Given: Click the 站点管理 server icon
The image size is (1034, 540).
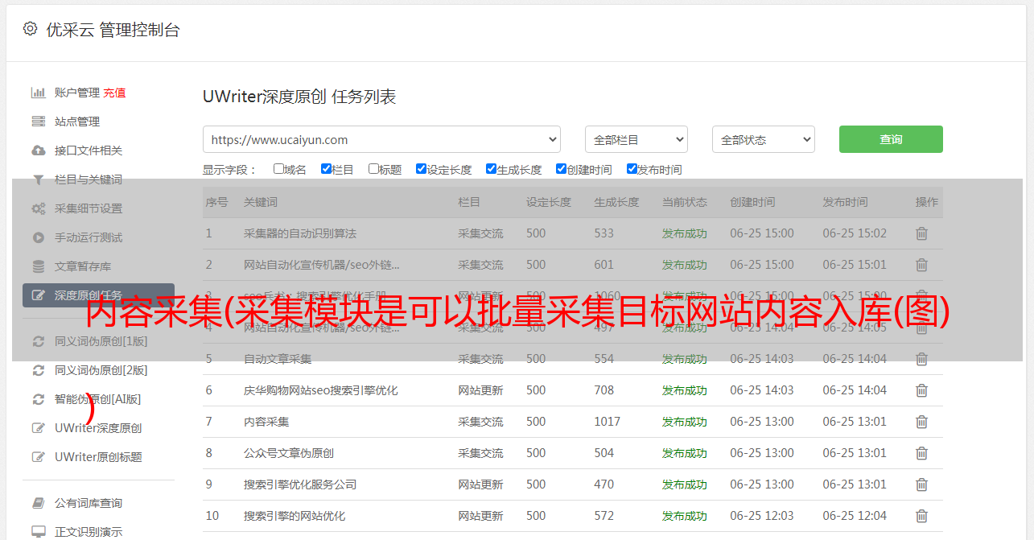Looking at the screenshot, I should (38, 122).
